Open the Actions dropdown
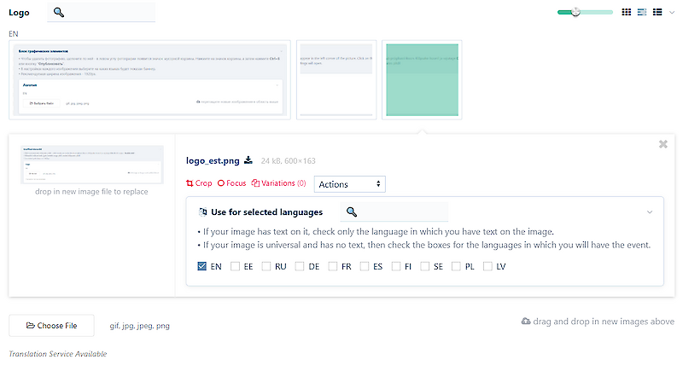Screen dimensions: 683x371 tap(350, 184)
